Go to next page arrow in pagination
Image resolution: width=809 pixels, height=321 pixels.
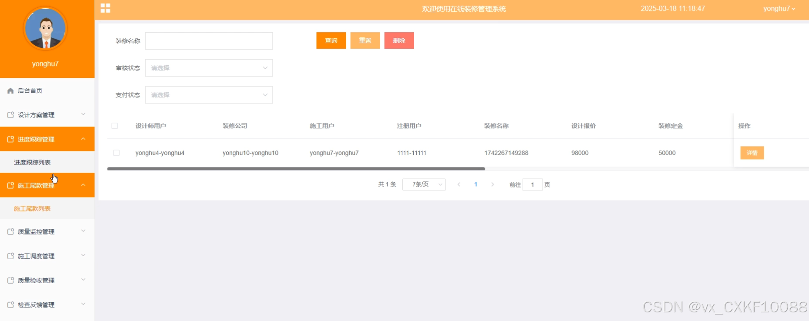point(492,184)
